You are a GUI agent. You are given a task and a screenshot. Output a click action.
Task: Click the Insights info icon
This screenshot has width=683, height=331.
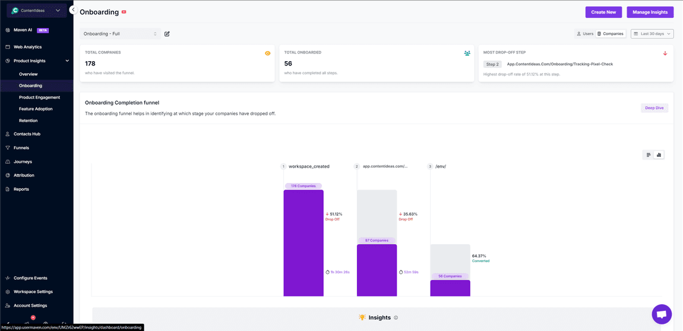pos(396,318)
